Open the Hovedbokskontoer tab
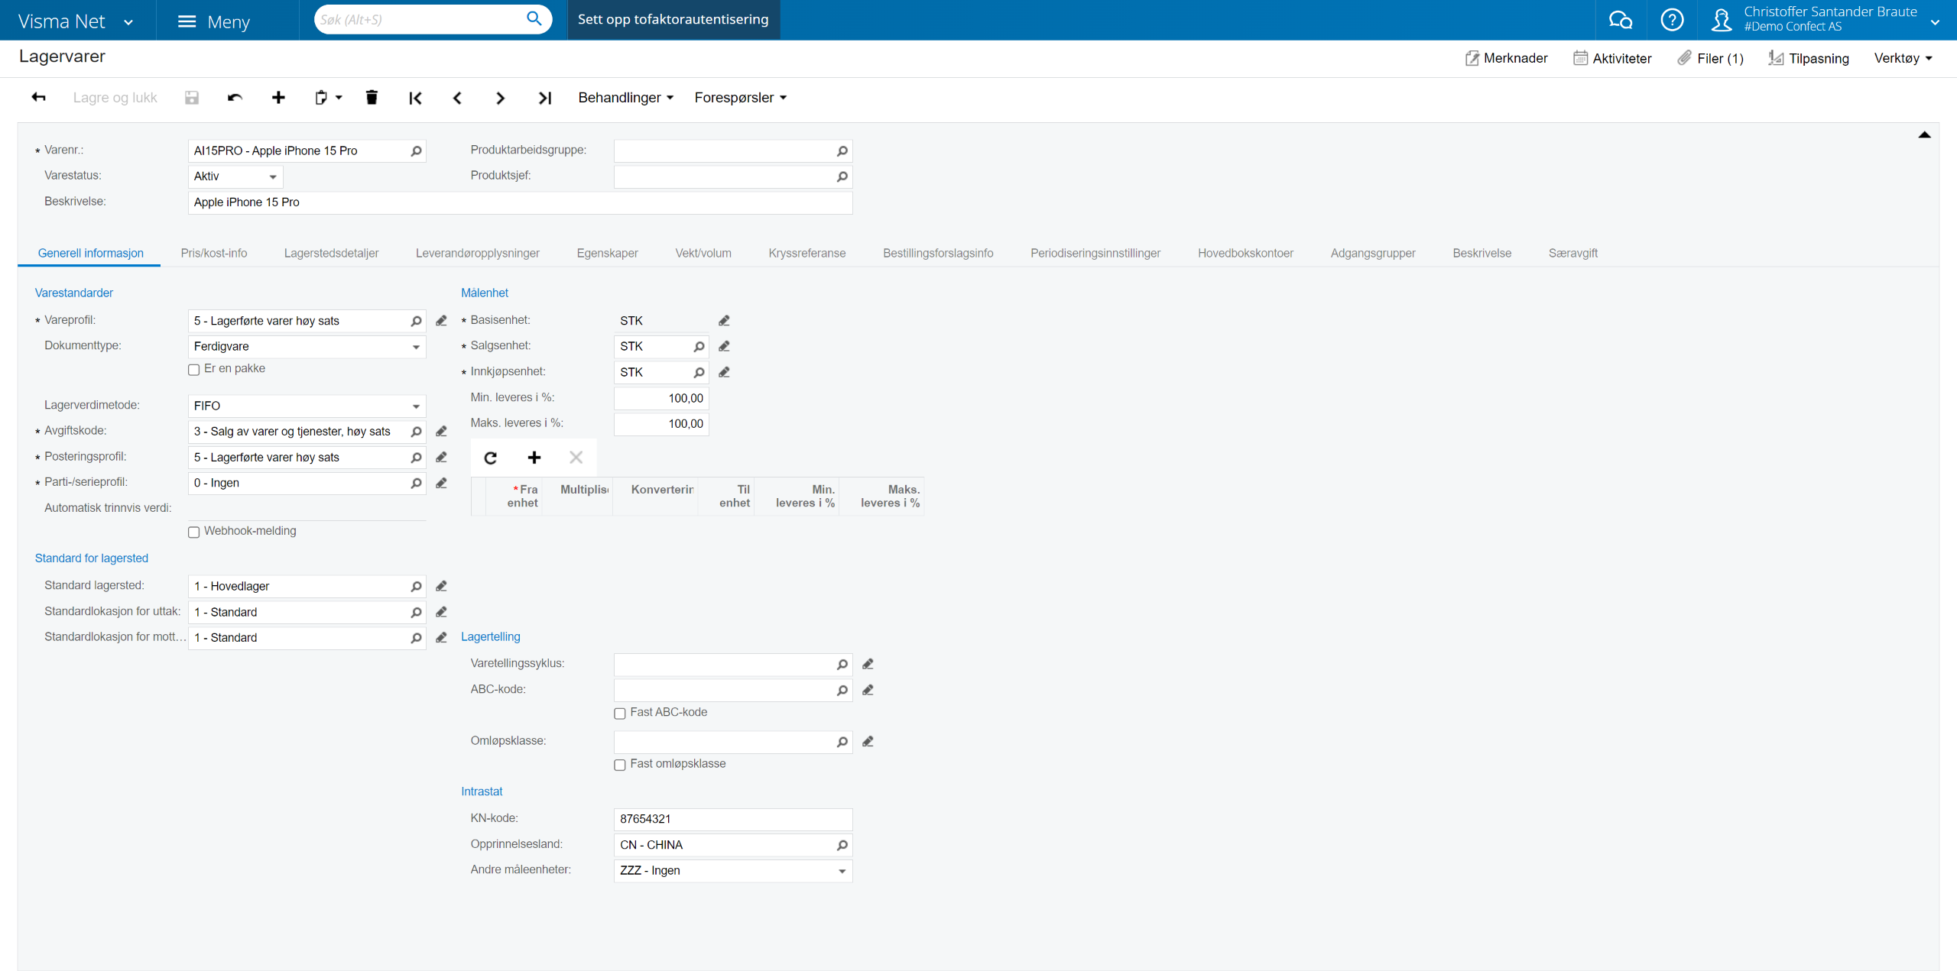This screenshot has width=1957, height=971. pos(1245,254)
